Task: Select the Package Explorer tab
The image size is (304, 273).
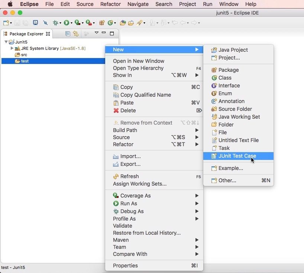Action: click(x=26, y=34)
